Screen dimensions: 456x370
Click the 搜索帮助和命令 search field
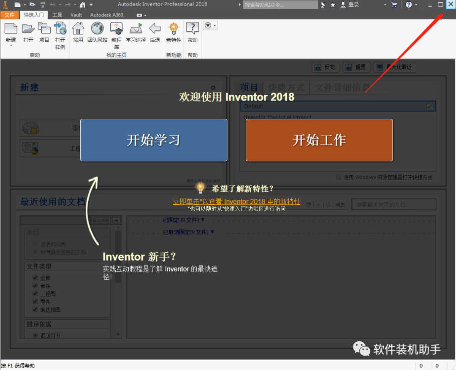[280, 5]
